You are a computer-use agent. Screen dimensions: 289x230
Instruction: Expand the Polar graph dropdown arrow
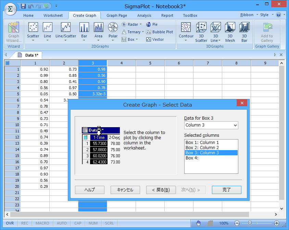[x=113, y=40]
